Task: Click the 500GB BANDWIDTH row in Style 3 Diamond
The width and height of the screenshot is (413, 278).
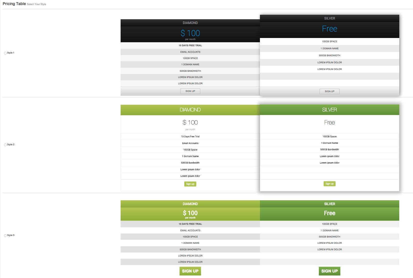Action: point(190,249)
